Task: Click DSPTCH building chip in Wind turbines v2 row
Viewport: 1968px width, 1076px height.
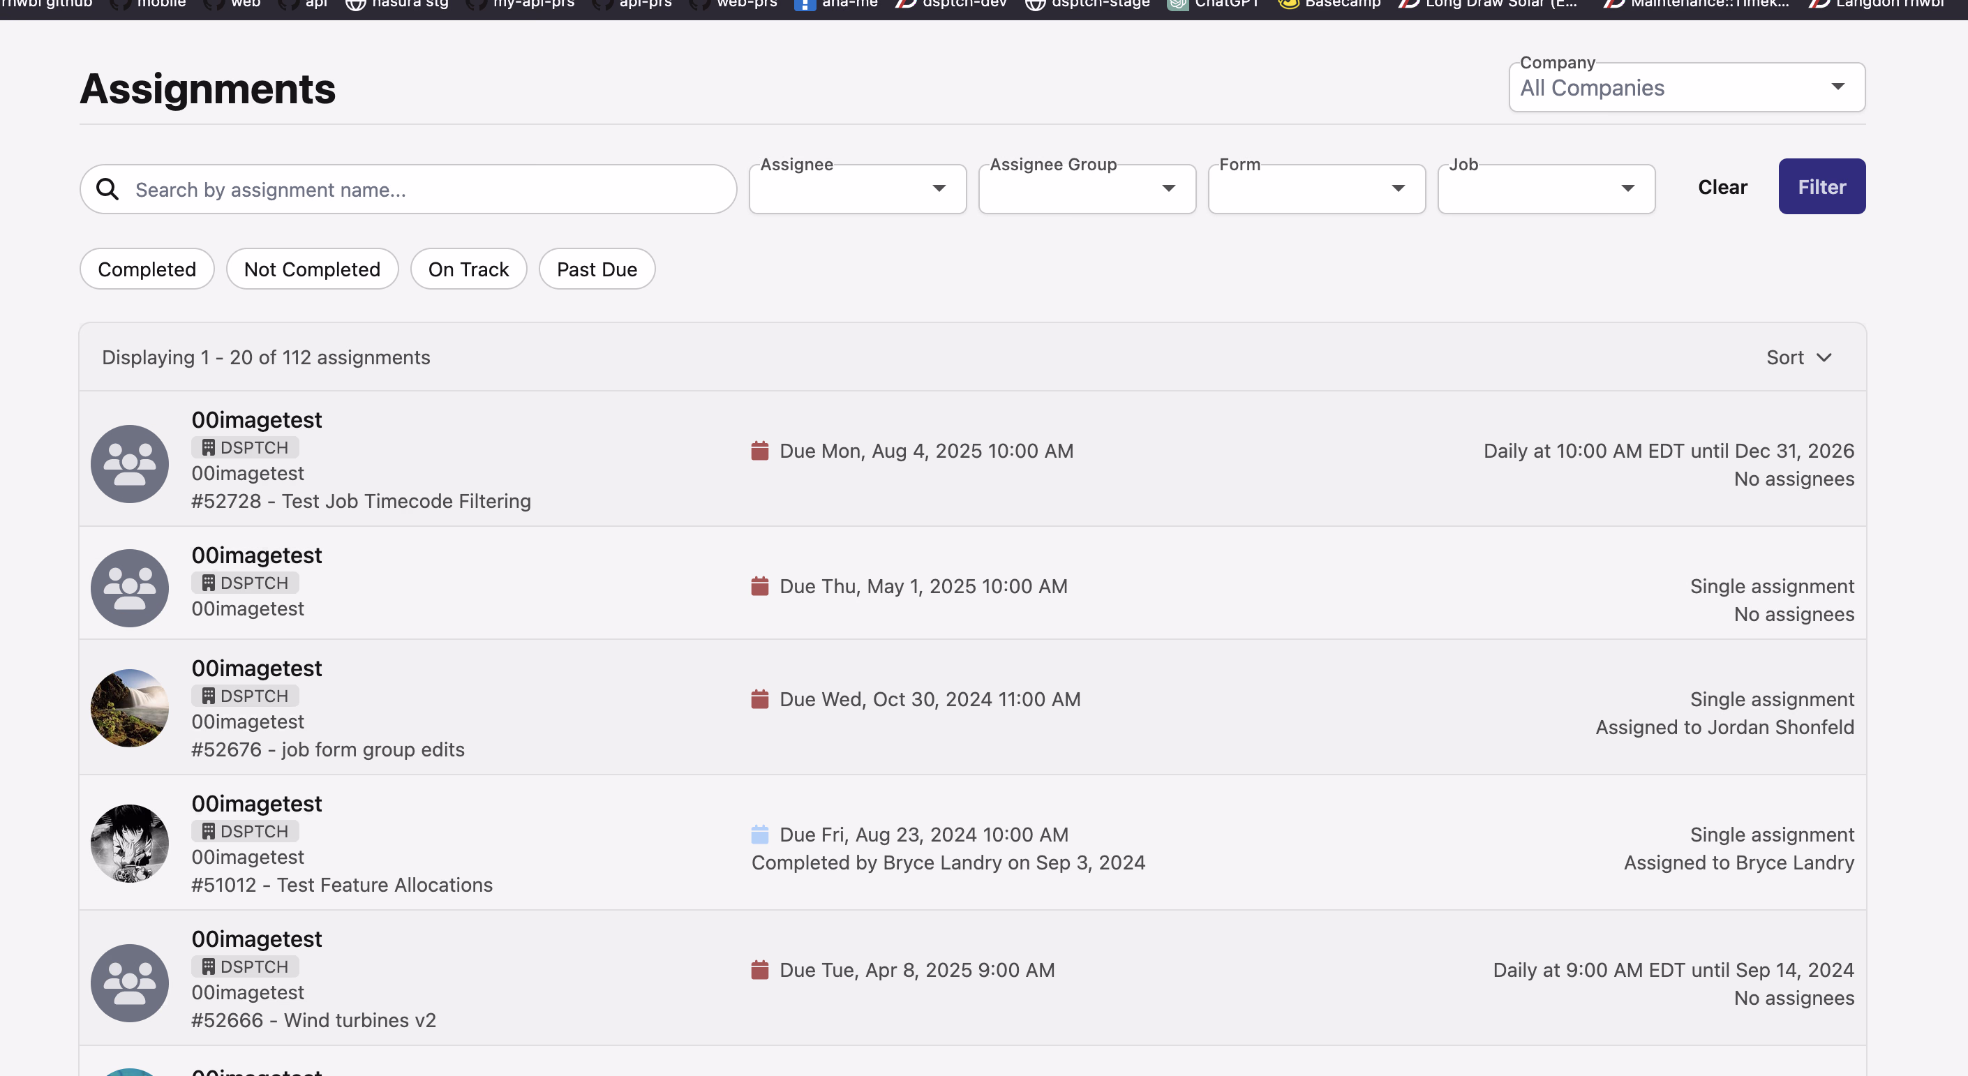Action: [x=245, y=966]
